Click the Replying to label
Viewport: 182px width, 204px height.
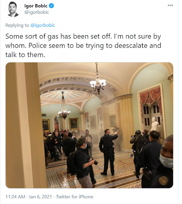[x=17, y=25]
